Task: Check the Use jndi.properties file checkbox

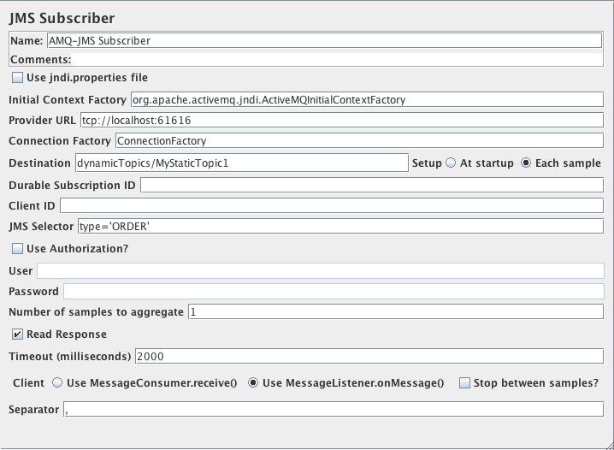Action: tap(18, 78)
